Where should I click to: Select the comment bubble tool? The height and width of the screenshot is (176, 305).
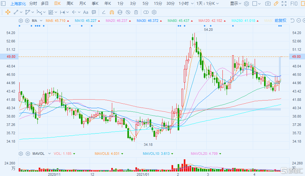[94, 12]
